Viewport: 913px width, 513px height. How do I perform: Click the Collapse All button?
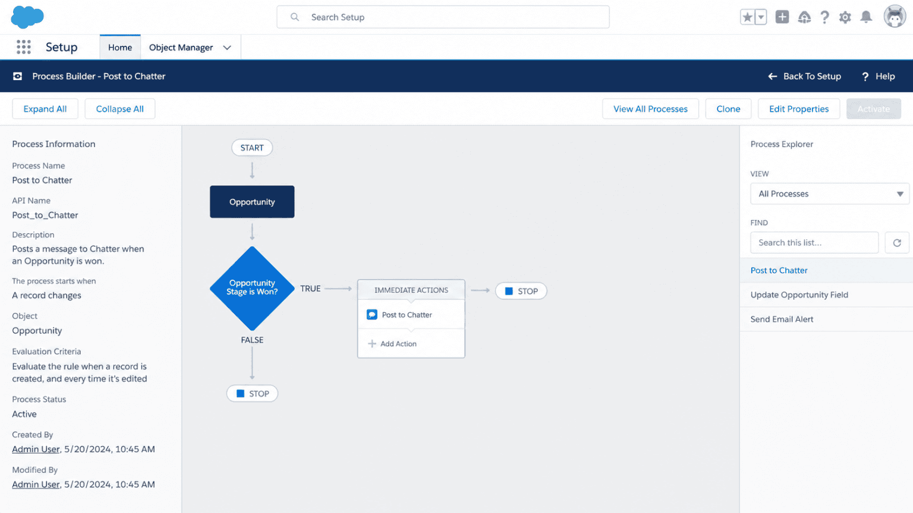[120, 109]
